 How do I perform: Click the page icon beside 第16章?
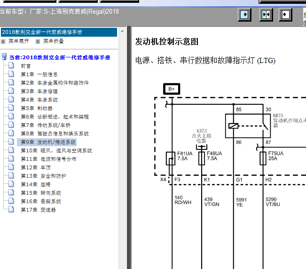[11, 201]
